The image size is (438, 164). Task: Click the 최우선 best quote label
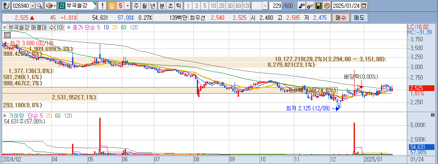[x=197, y=18]
